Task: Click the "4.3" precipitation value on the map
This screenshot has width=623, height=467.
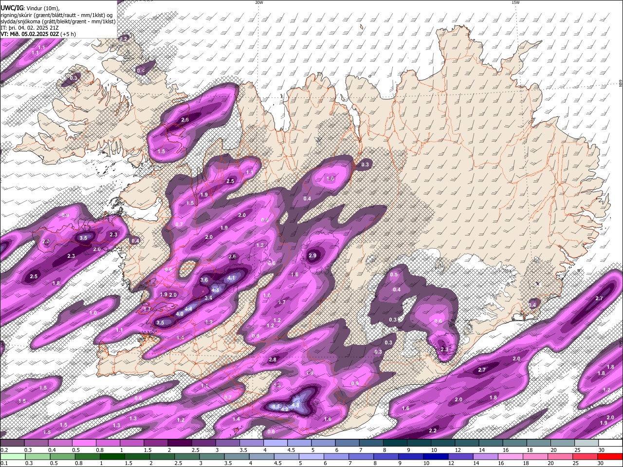Action: (216, 290)
